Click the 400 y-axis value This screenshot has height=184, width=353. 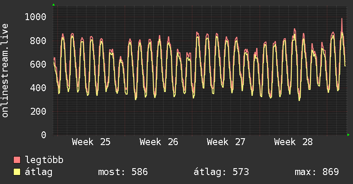click(38, 88)
